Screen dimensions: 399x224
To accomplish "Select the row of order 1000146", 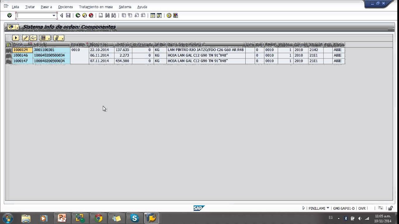I will [x=9, y=55].
